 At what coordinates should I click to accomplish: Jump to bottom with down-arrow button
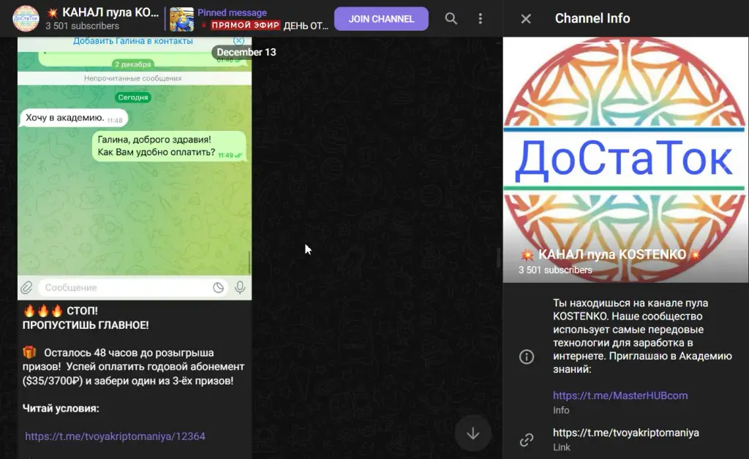point(473,433)
